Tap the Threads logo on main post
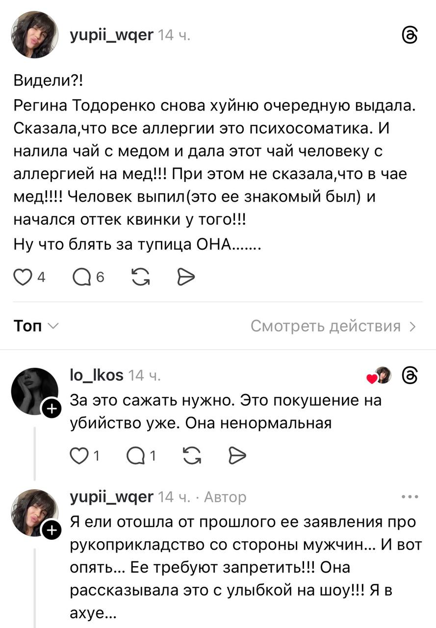The image size is (436, 628). tap(410, 35)
